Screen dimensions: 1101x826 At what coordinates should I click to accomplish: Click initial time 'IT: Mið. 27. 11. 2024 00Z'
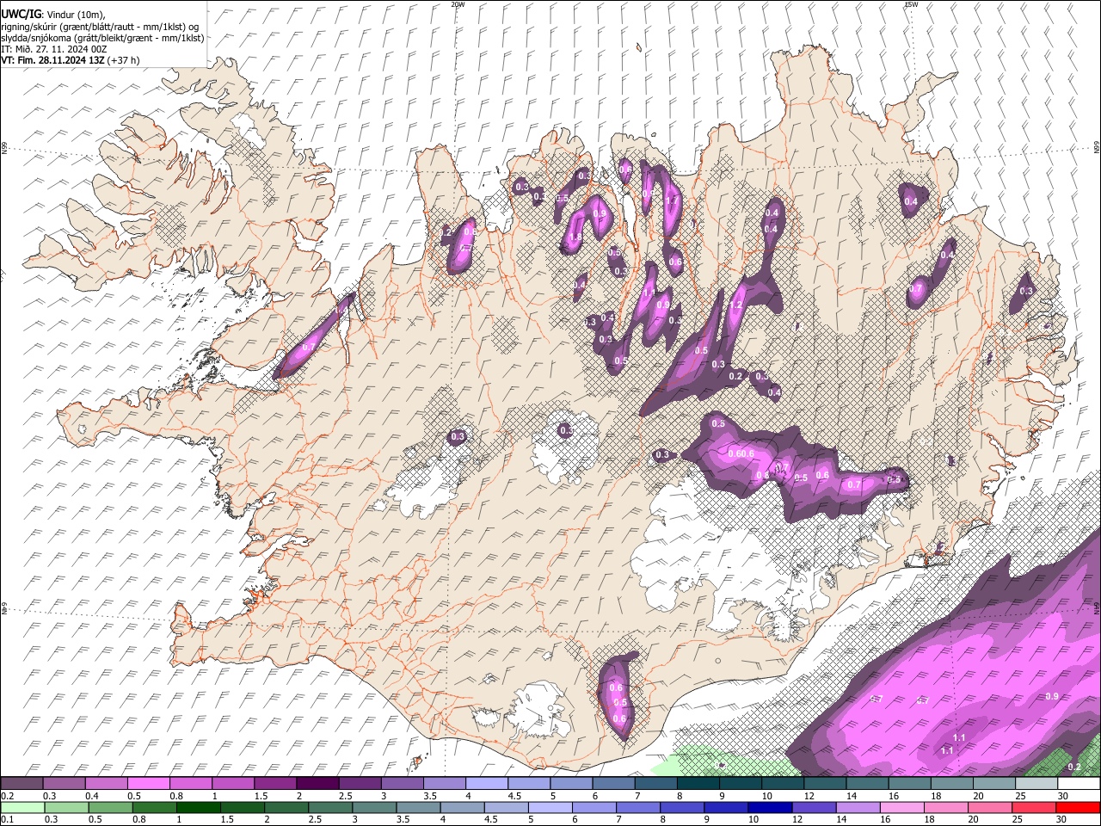coord(53,49)
